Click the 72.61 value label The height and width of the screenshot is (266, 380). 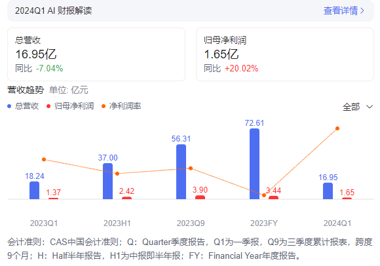pos(254,123)
